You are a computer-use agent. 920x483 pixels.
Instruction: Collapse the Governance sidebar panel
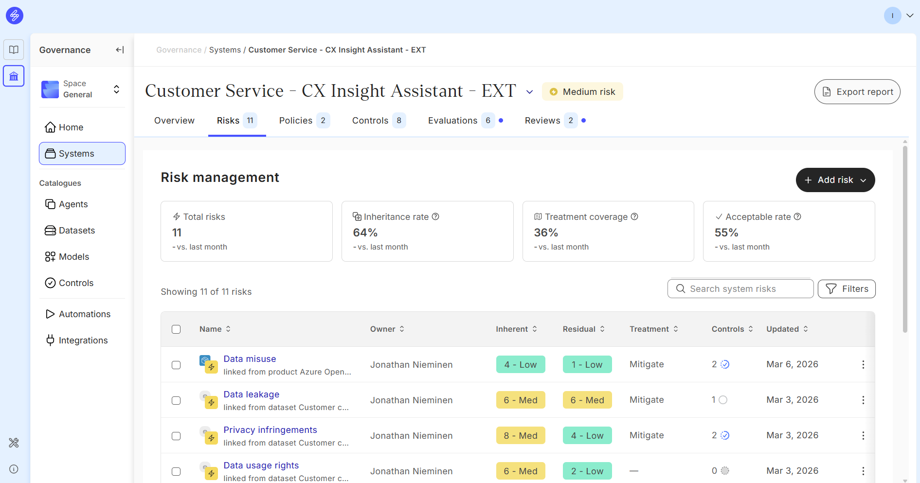tap(120, 50)
